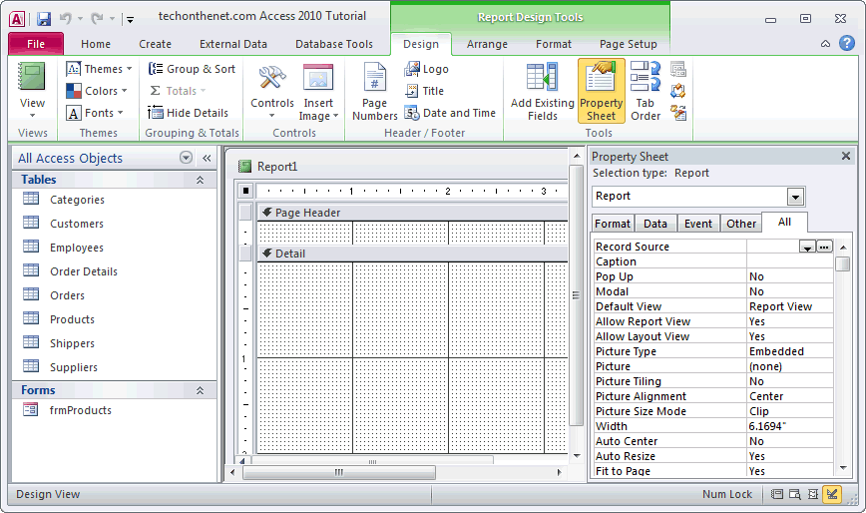Click the Caption property field
866x513 pixels.
pos(790,261)
